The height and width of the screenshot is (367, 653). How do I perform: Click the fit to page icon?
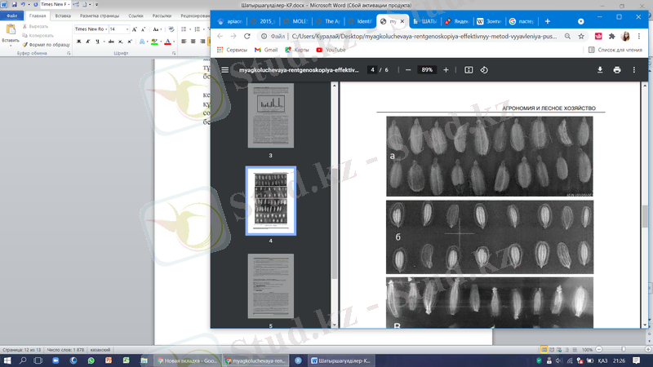[x=469, y=70]
